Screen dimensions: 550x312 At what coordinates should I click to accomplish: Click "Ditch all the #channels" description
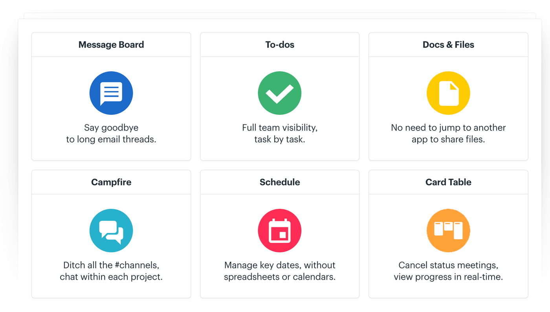[111, 271]
